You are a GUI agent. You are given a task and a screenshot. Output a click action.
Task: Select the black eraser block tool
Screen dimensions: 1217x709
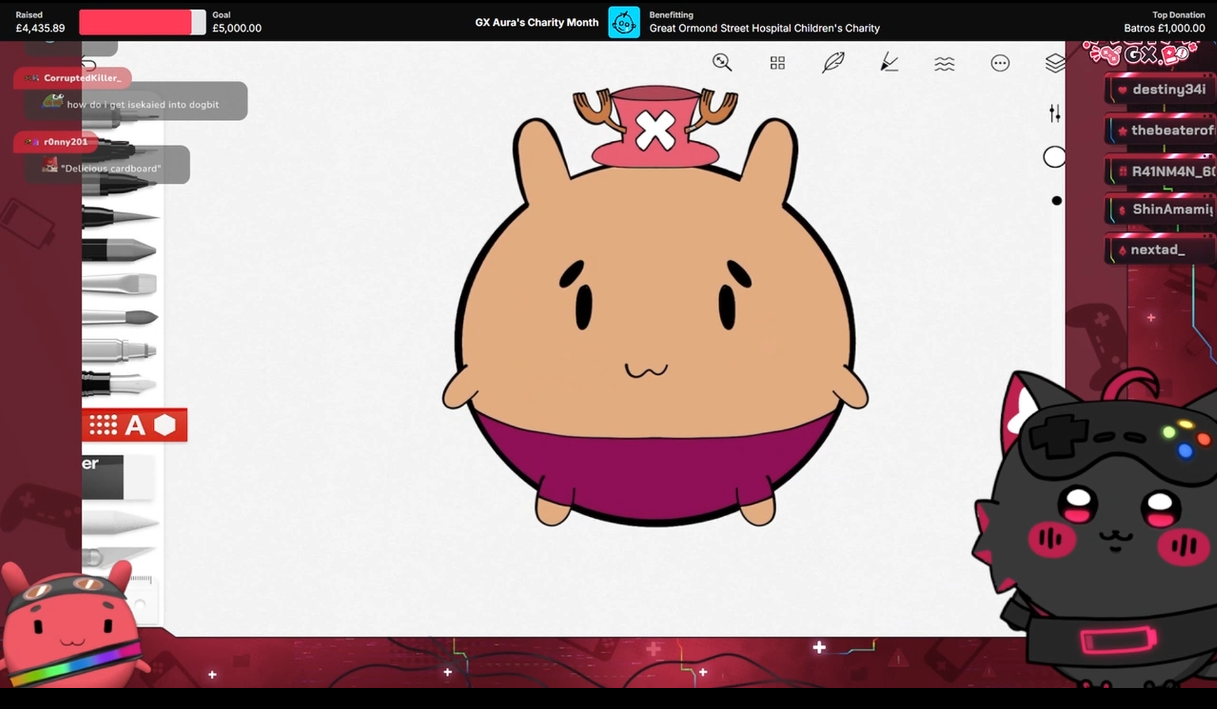tap(103, 476)
